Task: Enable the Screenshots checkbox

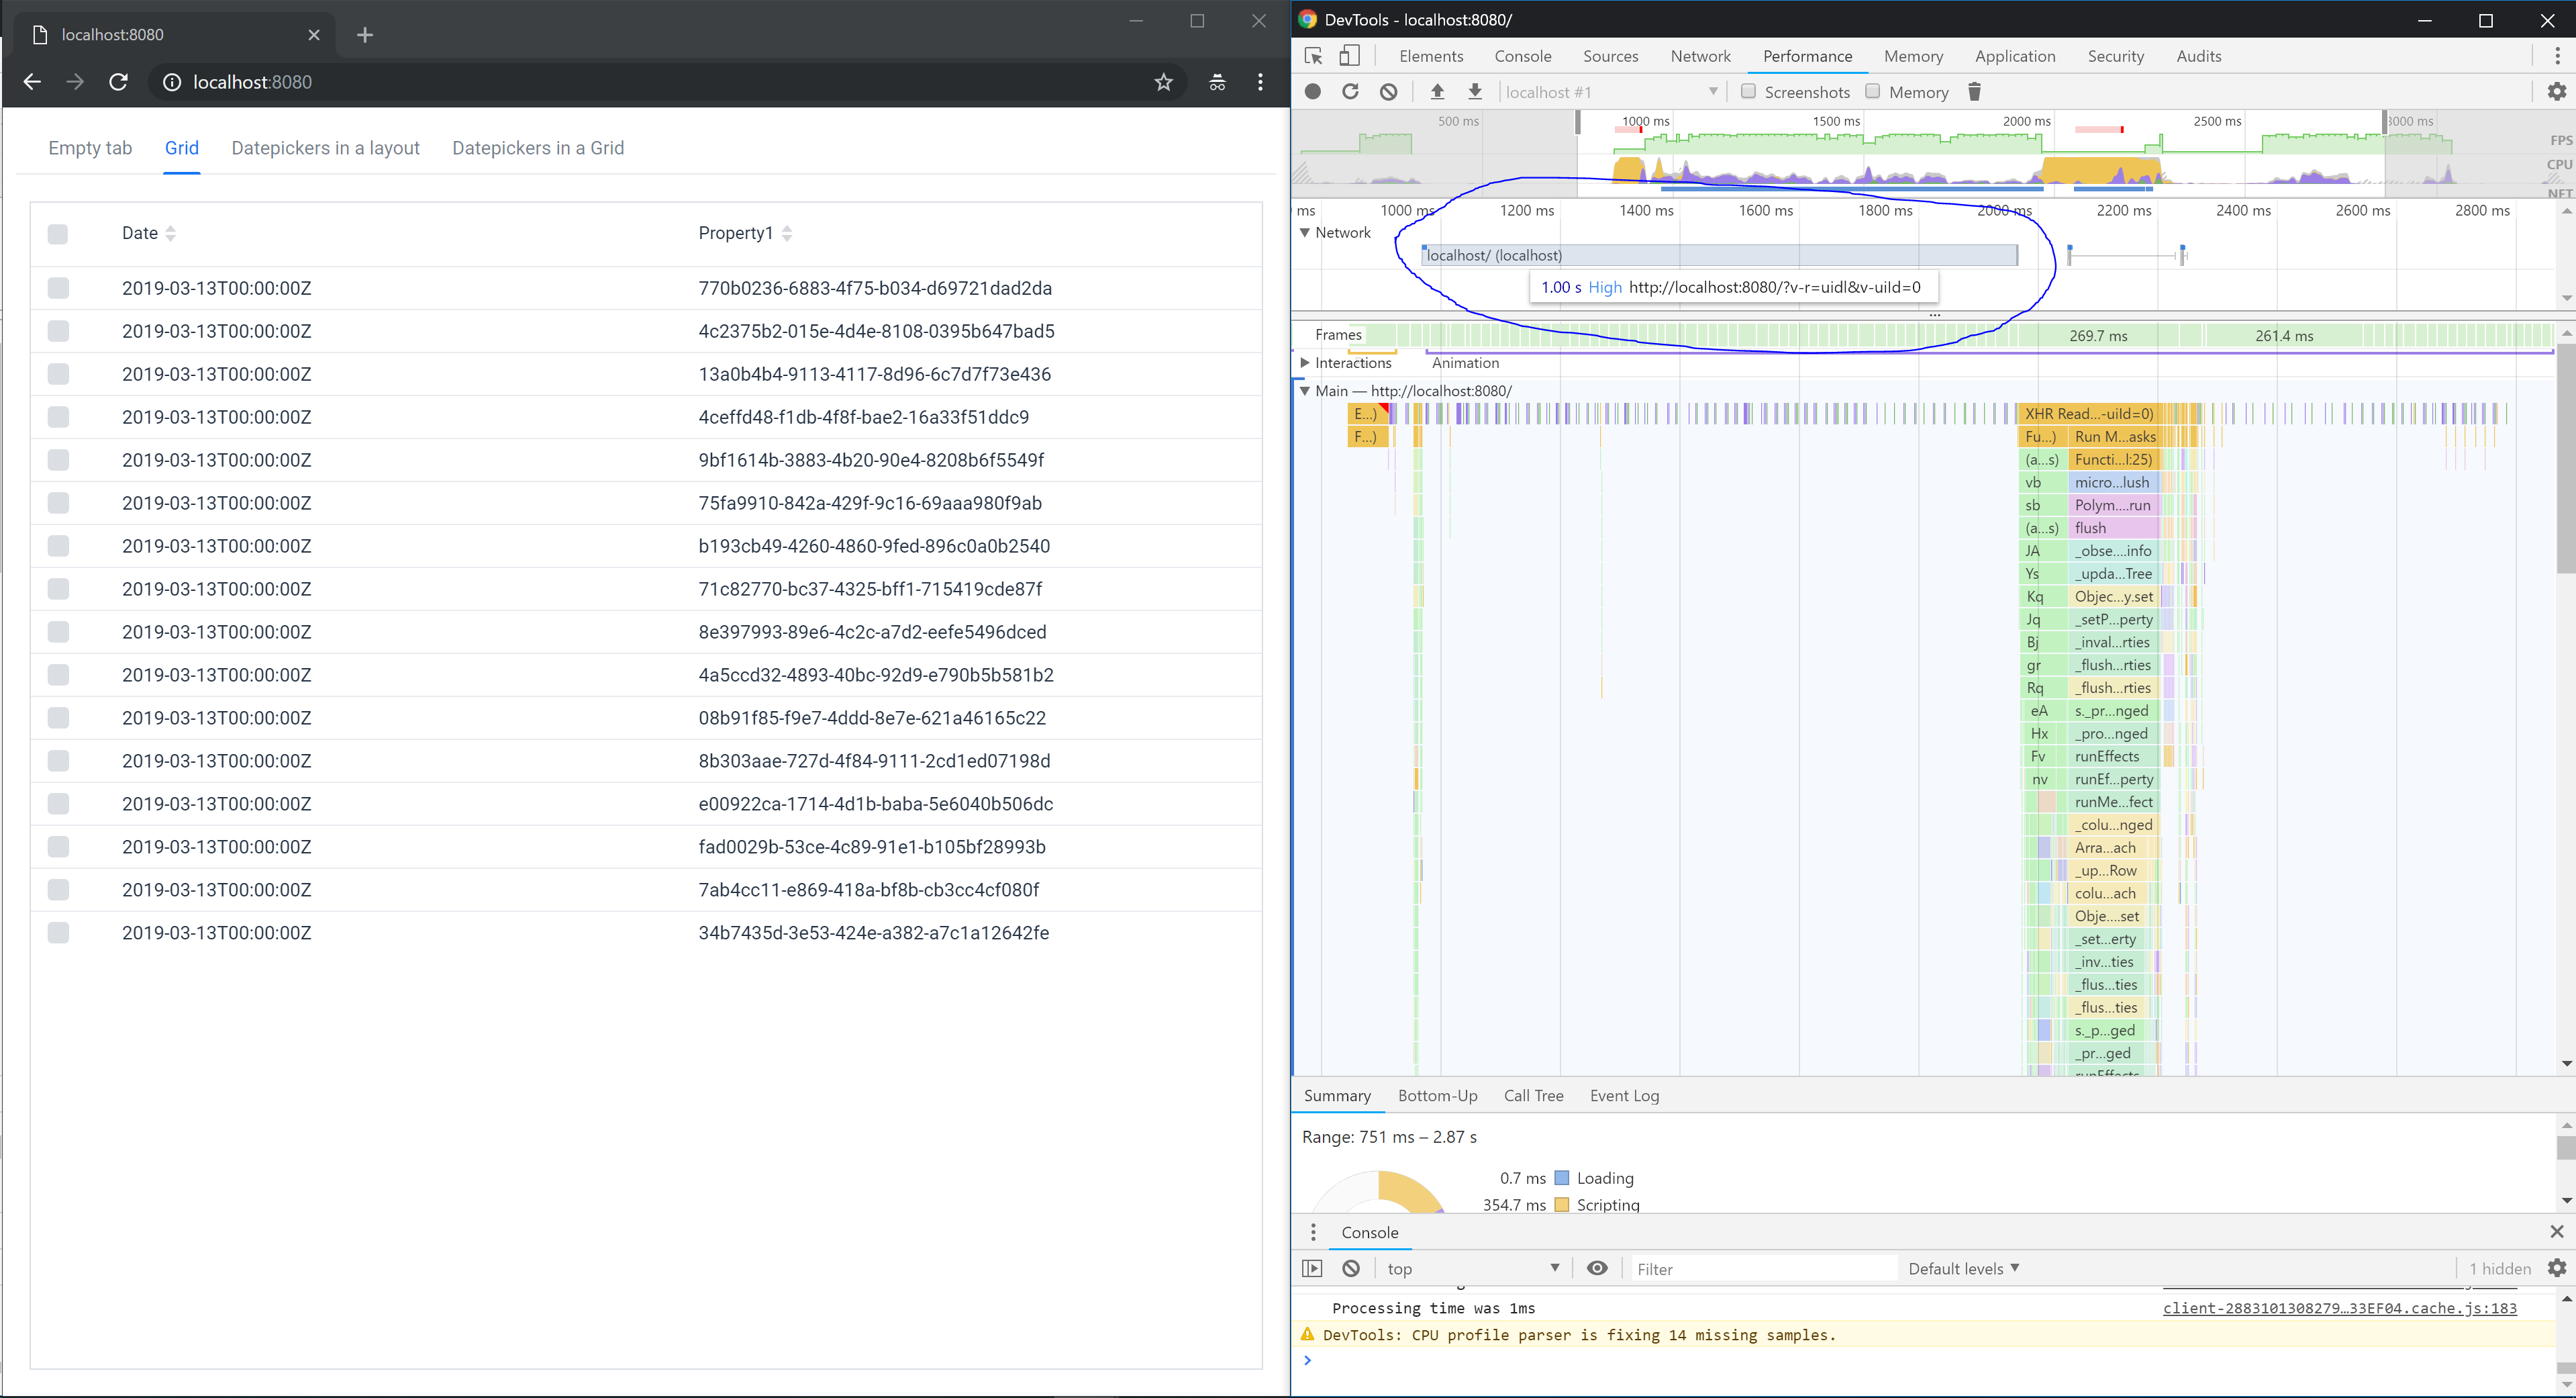Action: coord(1748,91)
